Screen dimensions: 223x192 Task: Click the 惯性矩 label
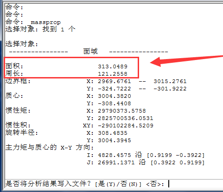point(18,110)
